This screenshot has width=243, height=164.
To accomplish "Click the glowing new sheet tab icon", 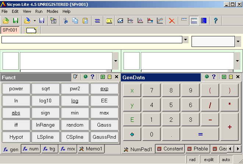I will coord(31,30).
